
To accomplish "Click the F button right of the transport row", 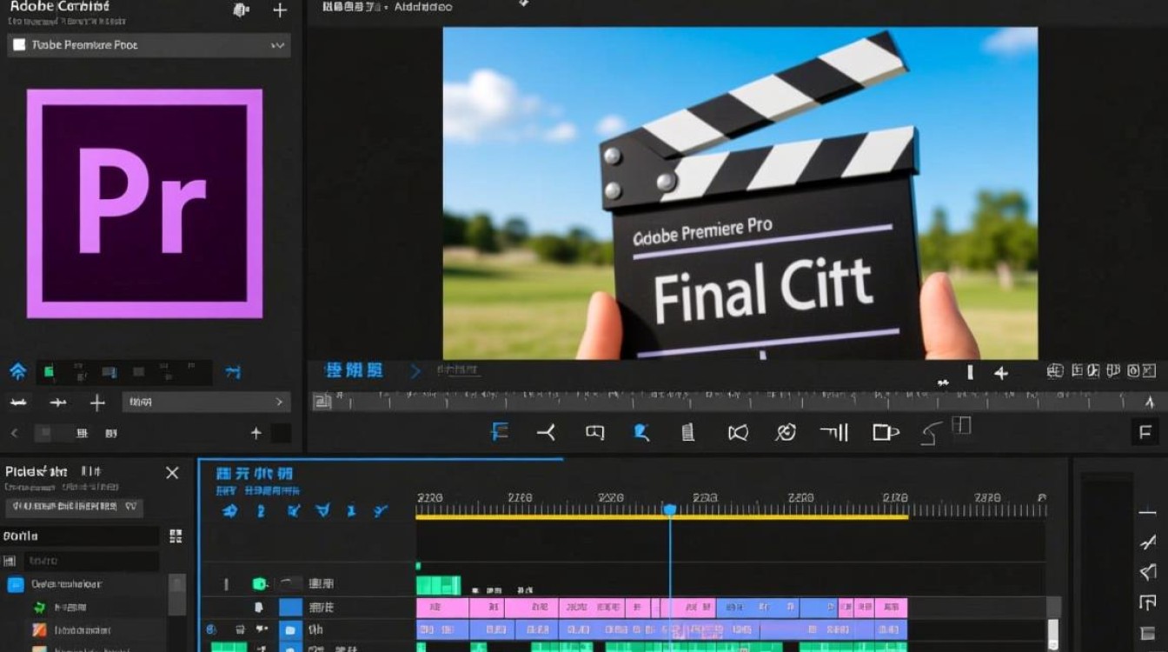I will tap(1145, 432).
